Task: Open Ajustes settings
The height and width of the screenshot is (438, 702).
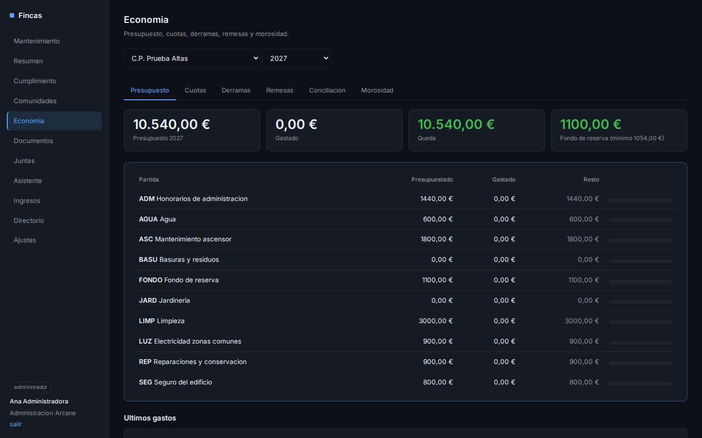Action: pyautogui.click(x=54, y=240)
